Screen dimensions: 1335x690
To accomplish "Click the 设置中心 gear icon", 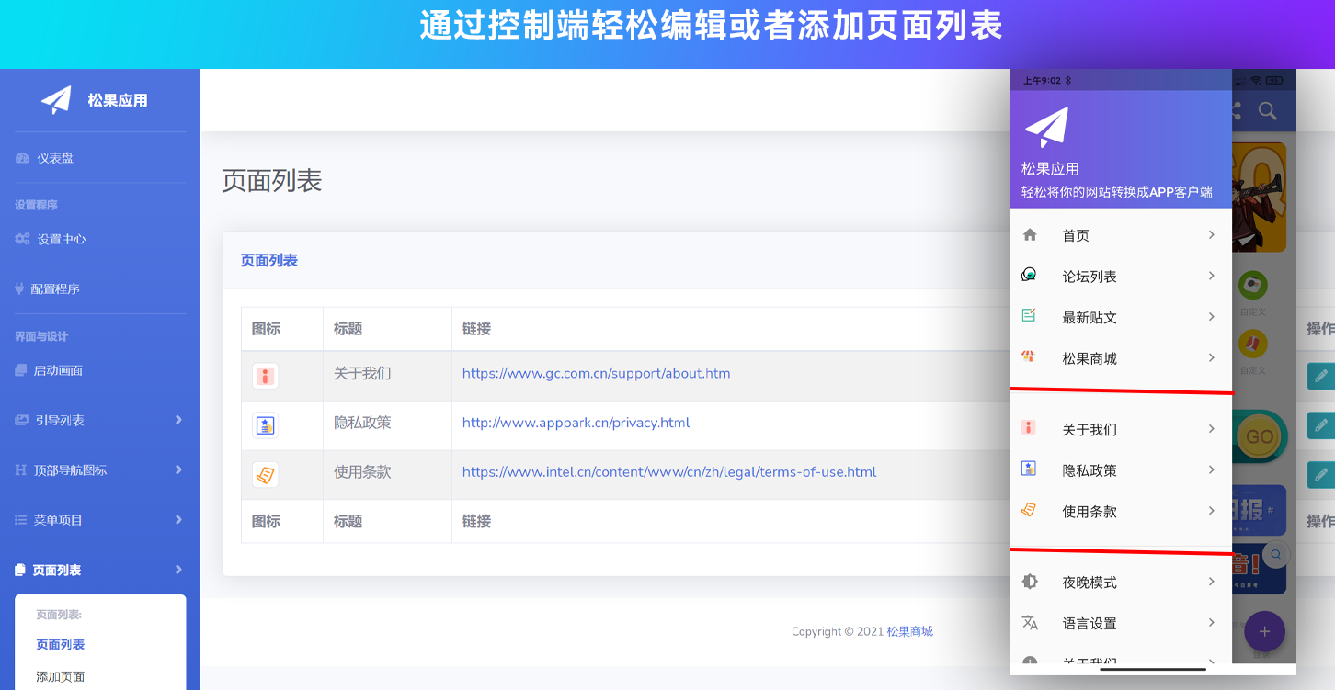I will (x=21, y=238).
